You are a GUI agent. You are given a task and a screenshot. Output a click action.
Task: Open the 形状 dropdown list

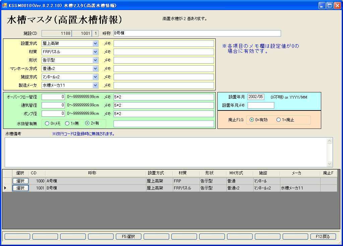tap(95, 60)
